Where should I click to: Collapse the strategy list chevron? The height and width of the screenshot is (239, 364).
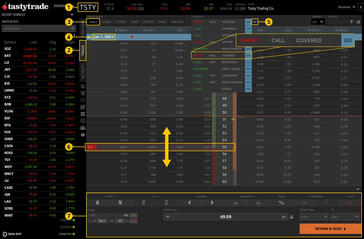tap(255, 22)
